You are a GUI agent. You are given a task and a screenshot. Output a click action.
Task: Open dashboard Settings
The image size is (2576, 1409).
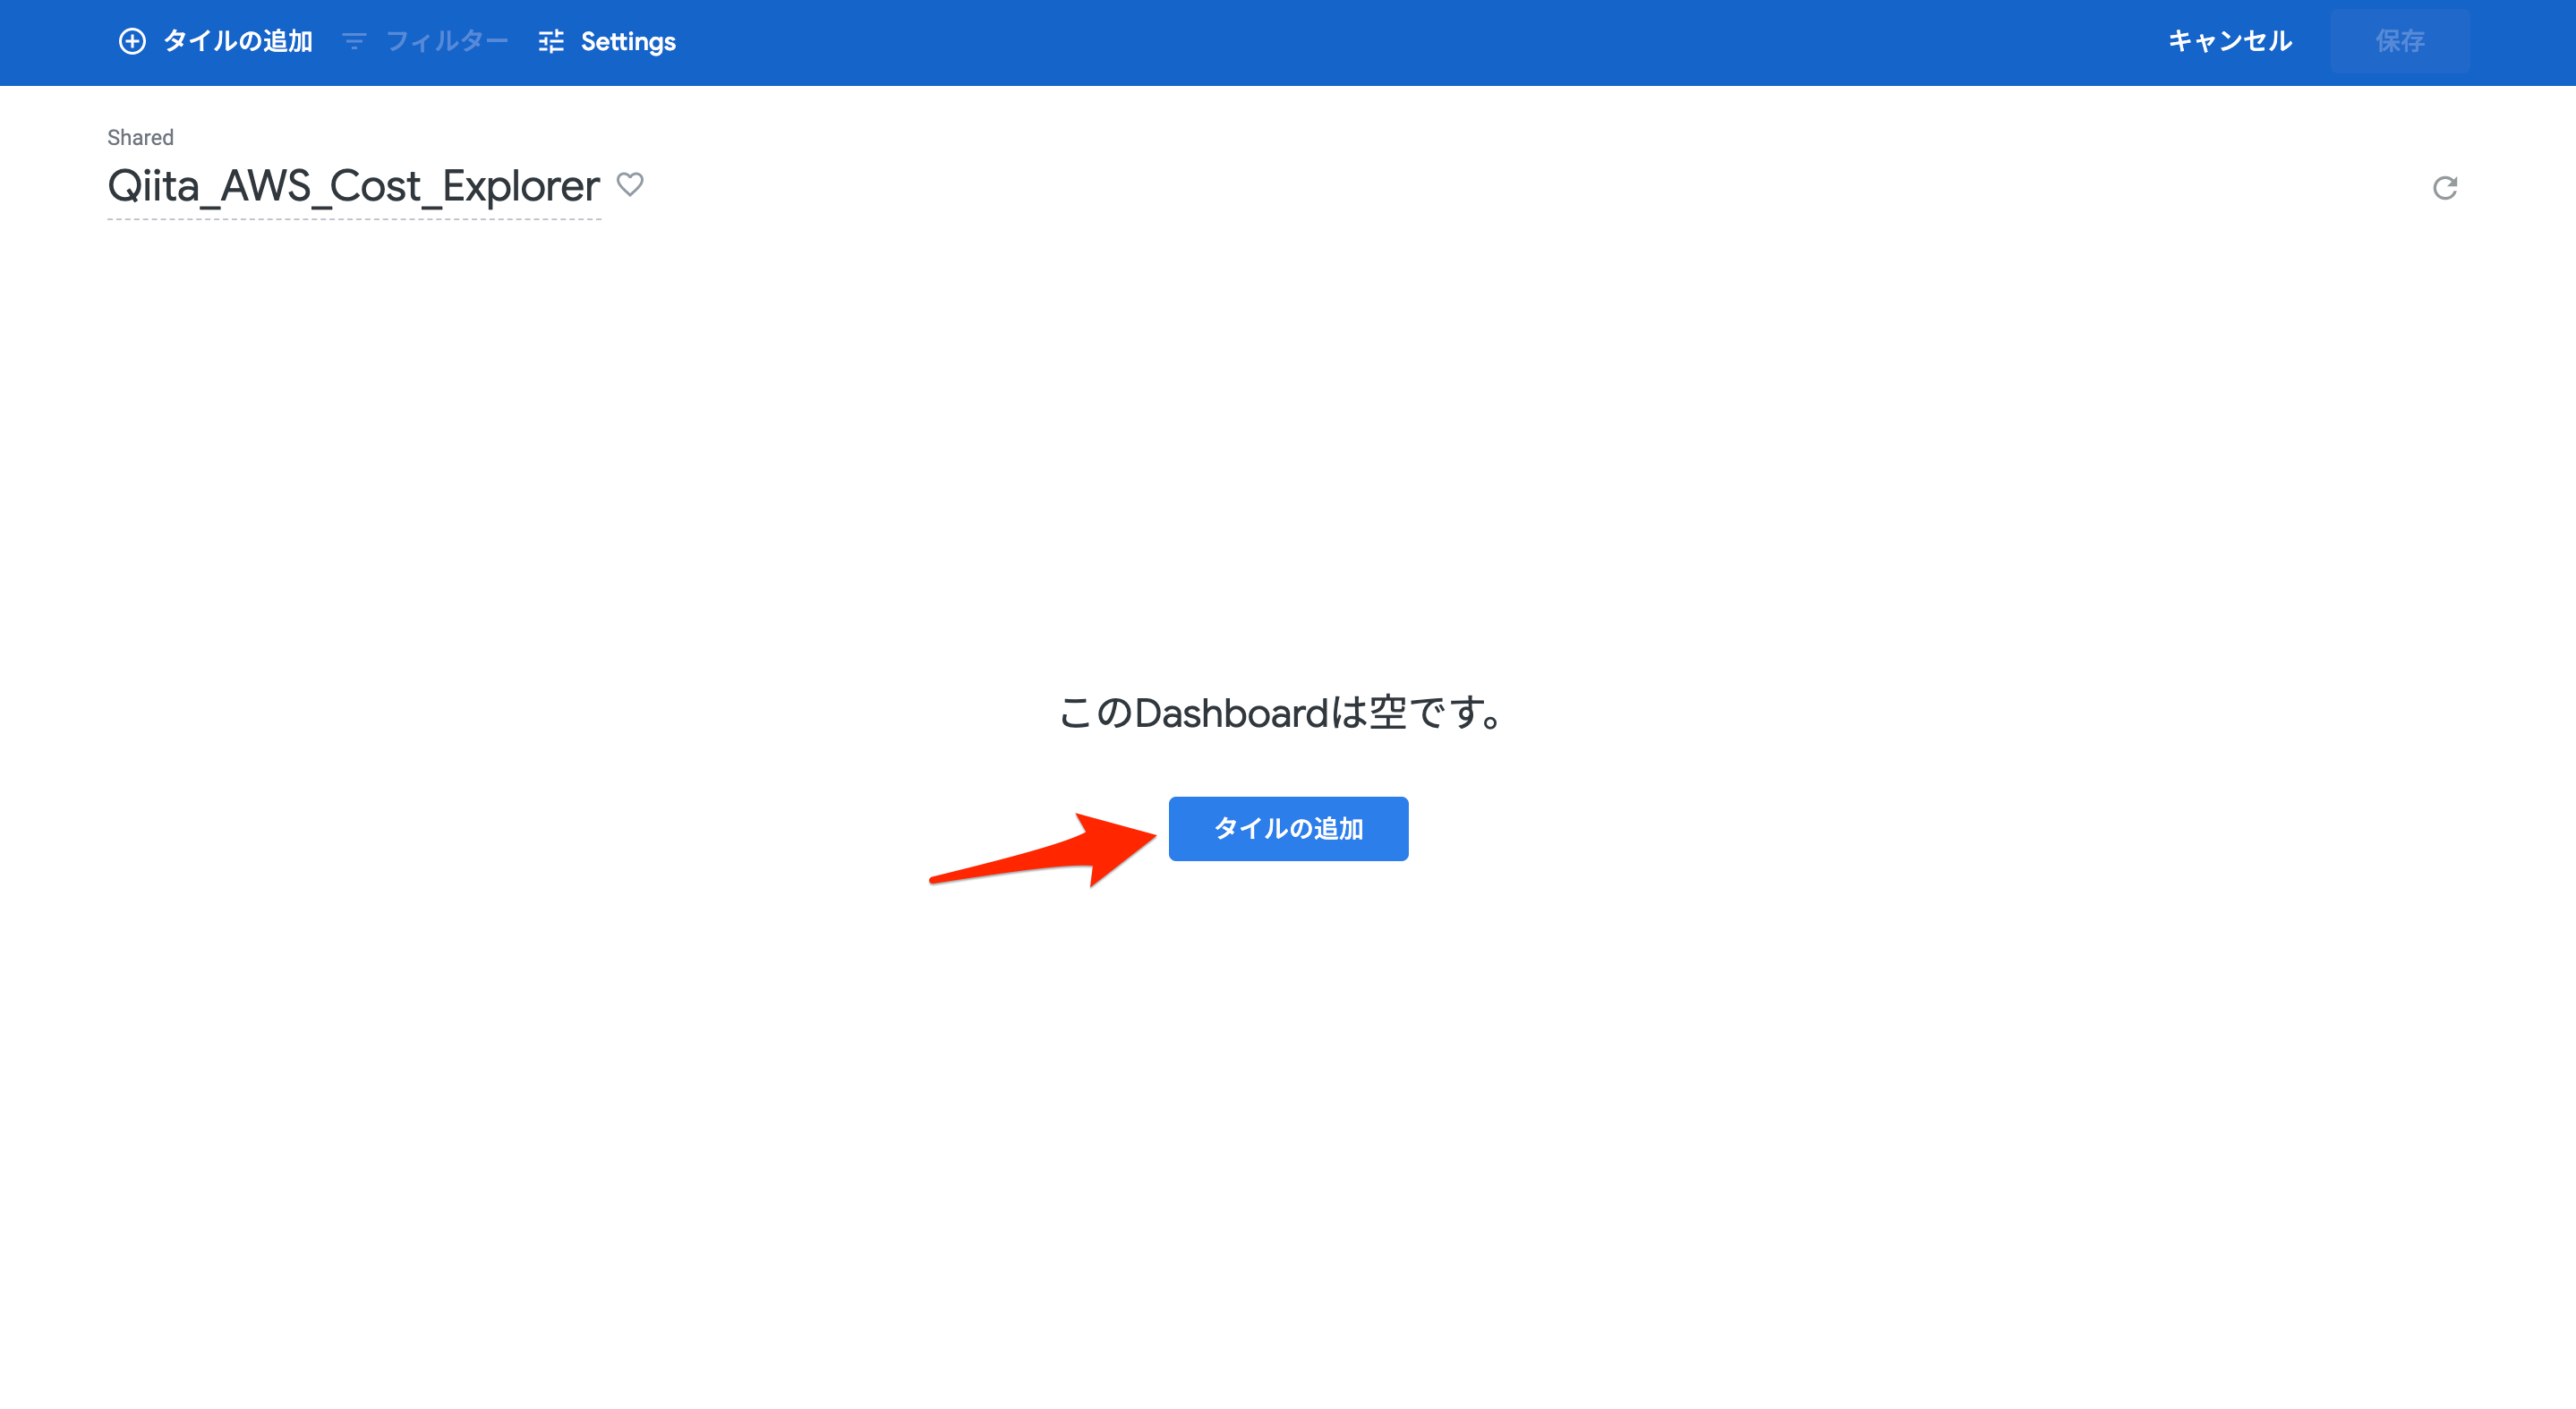click(x=607, y=41)
